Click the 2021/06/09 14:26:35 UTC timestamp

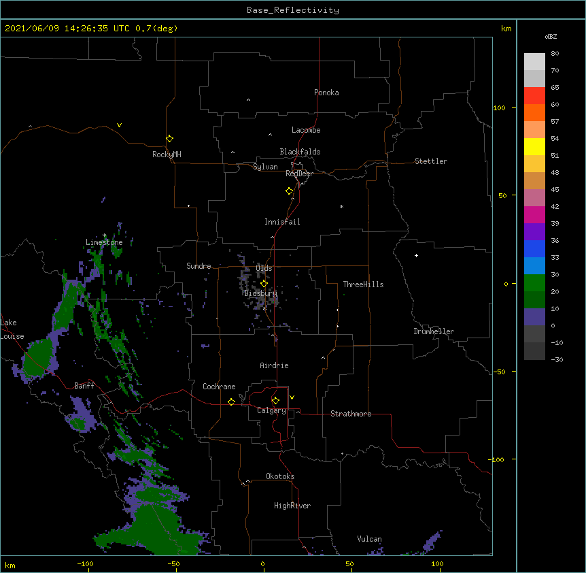tap(67, 29)
